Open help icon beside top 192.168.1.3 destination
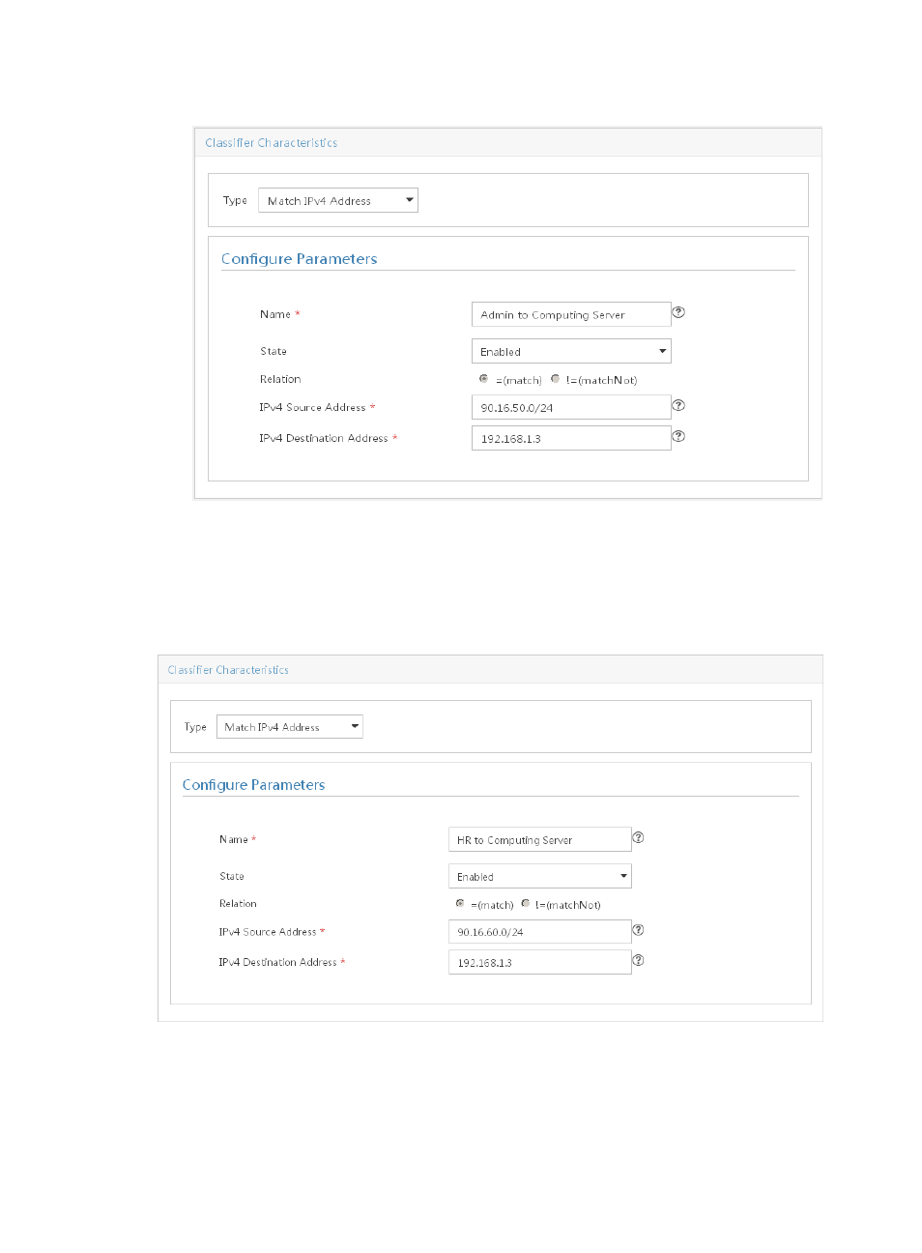This screenshot has height=1253, width=922. 678,436
